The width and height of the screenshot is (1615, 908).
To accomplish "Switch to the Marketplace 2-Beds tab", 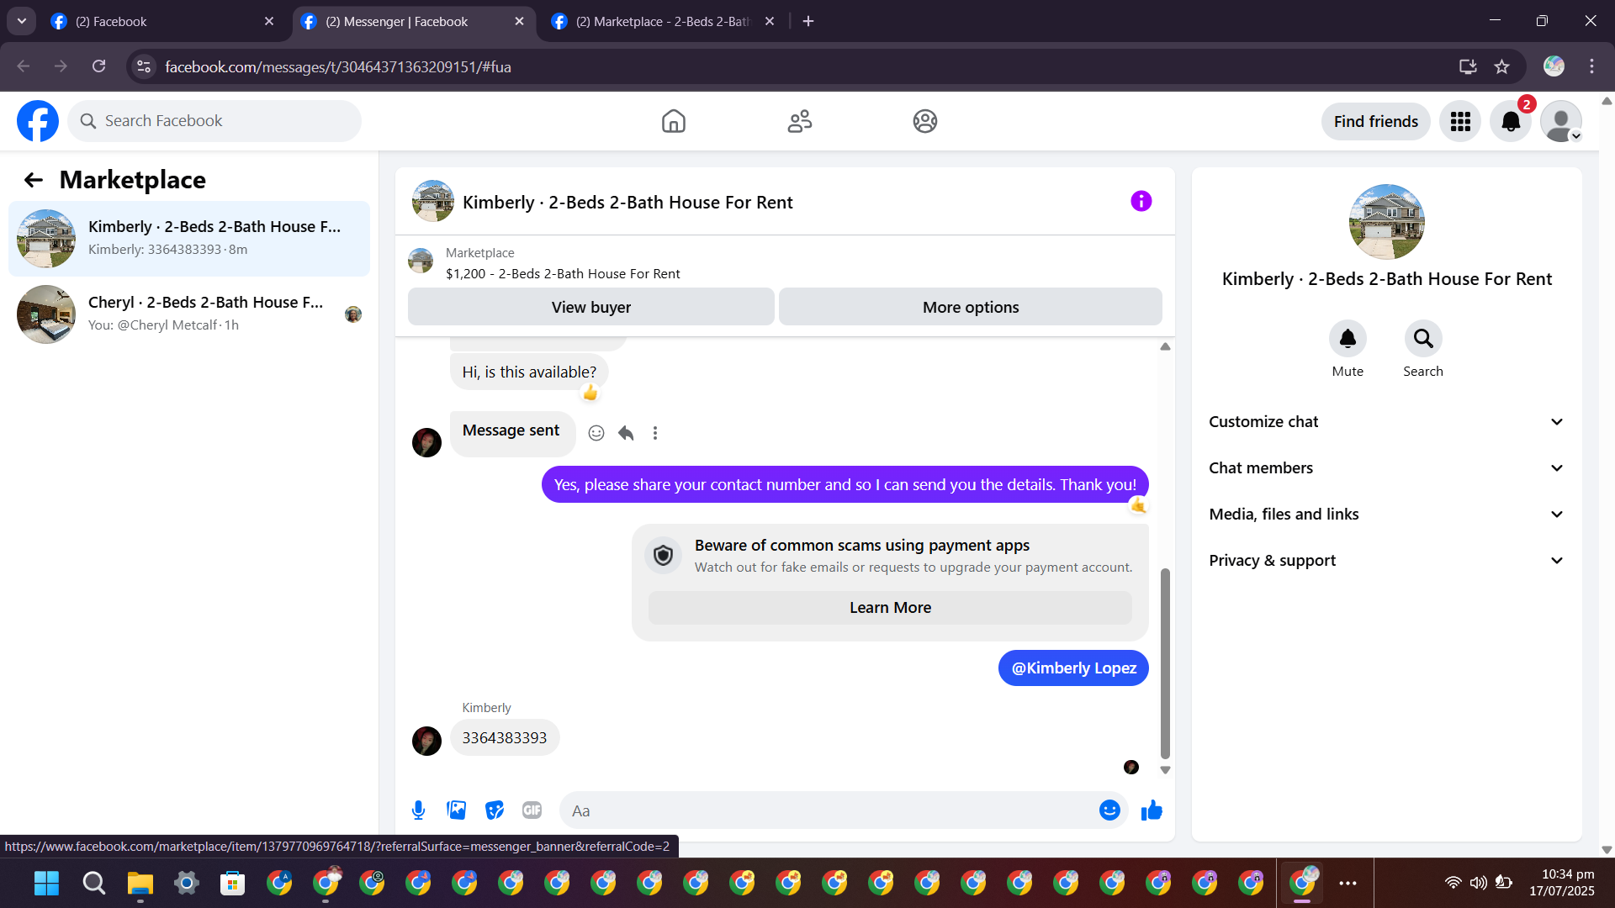I will tap(662, 22).
